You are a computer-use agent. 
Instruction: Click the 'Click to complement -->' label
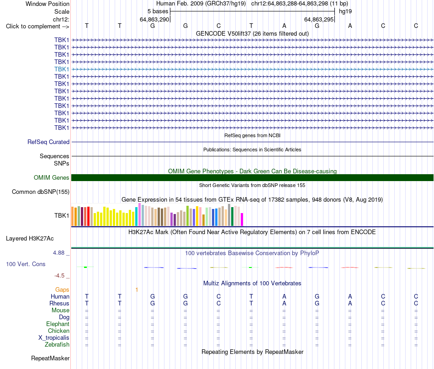coord(37,27)
